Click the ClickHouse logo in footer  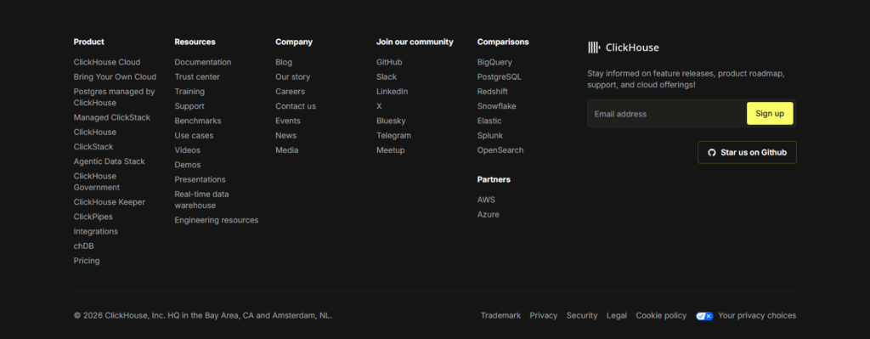623,48
